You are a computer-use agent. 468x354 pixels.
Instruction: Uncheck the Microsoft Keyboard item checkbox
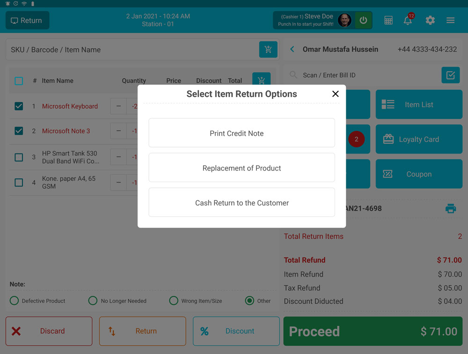[19, 106]
